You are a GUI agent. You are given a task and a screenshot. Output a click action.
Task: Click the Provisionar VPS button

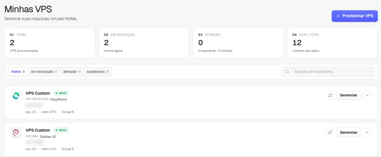pos(355,16)
